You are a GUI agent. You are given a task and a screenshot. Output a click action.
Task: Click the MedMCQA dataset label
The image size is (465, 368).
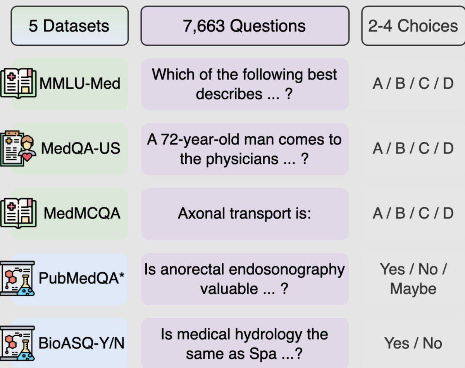[x=82, y=213]
